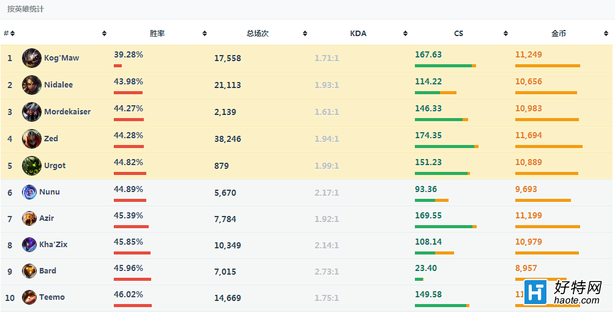Click Zed champion portrait icon
This screenshot has width=615, height=312.
click(x=32, y=139)
